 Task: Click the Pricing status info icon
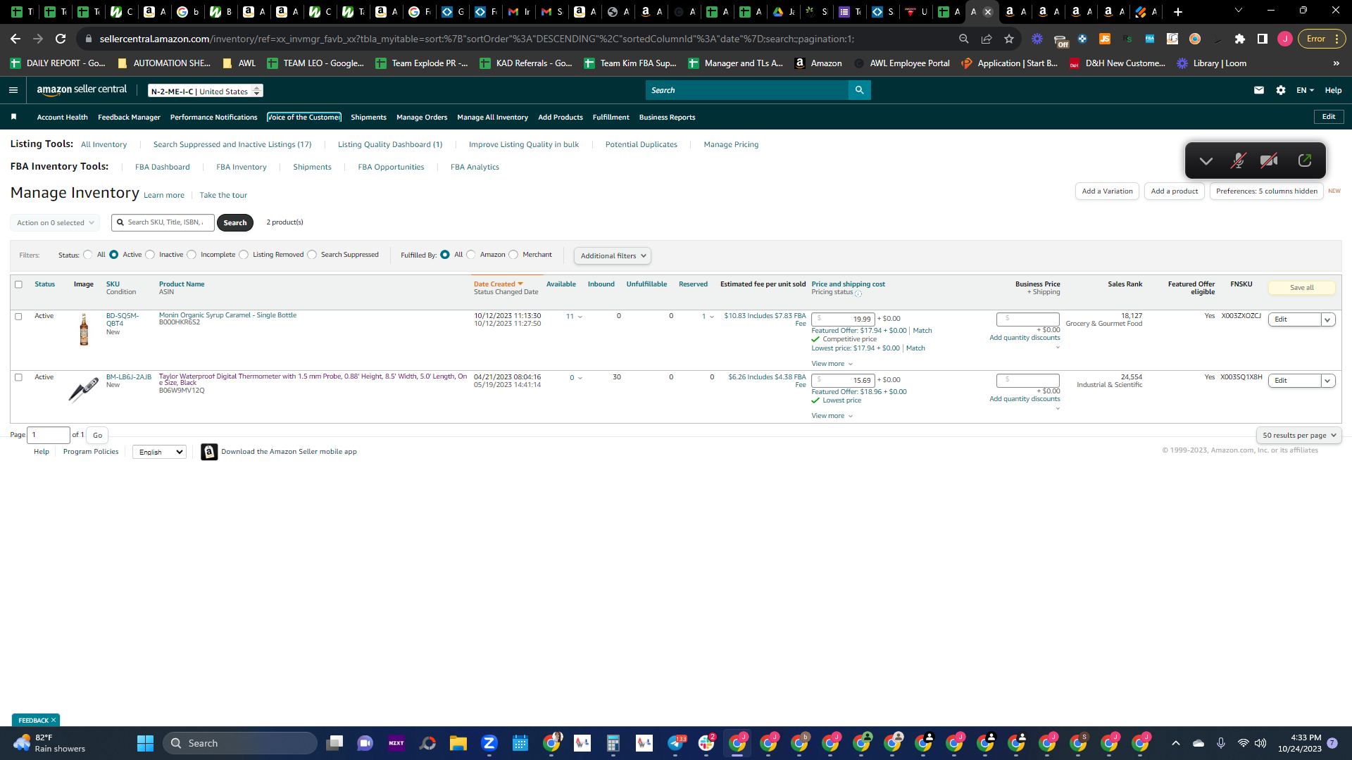click(858, 293)
